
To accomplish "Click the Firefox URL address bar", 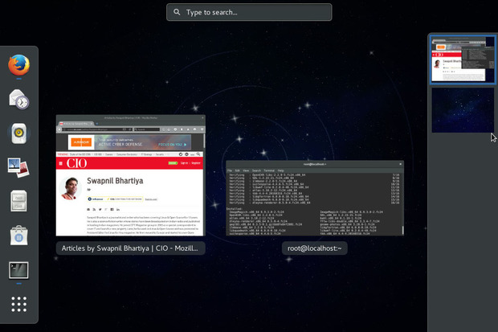I will click(x=97, y=129).
